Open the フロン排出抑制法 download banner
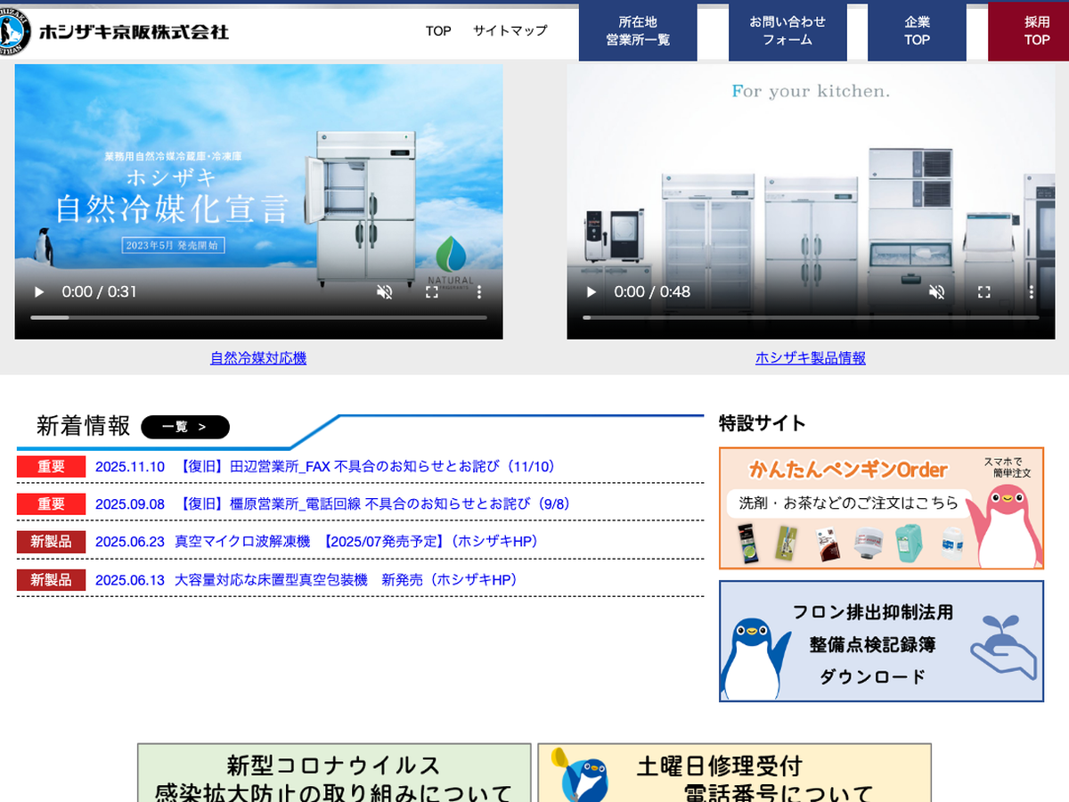 click(881, 642)
